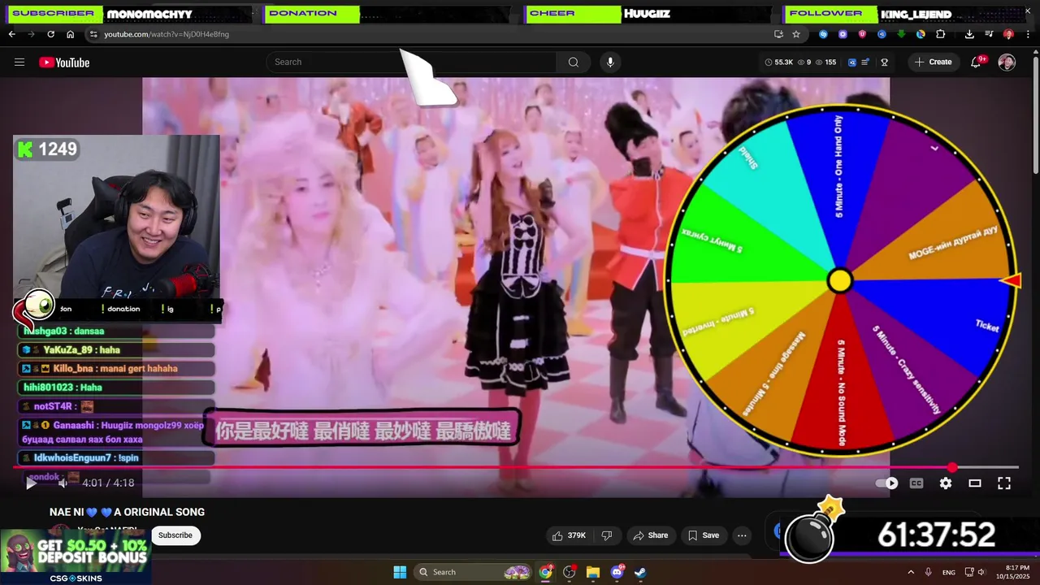This screenshot has height=585, width=1040.
Task: Play the video
Action: pyautogui.click(x=31, y=483)
